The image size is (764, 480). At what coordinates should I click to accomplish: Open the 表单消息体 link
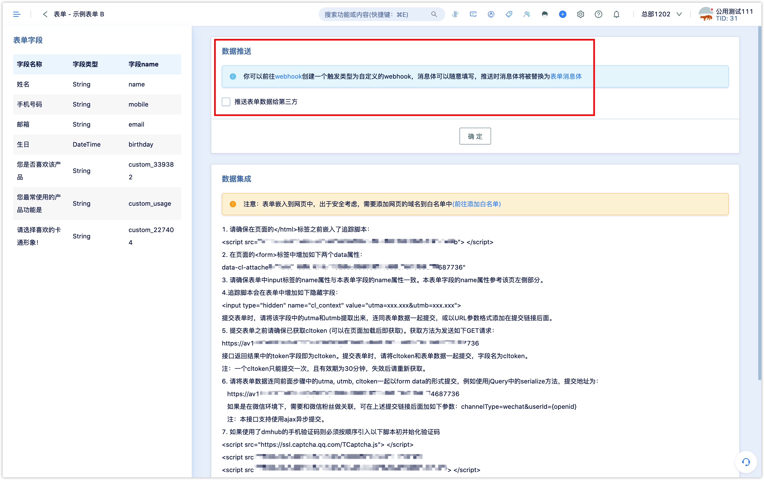point(566,76)
